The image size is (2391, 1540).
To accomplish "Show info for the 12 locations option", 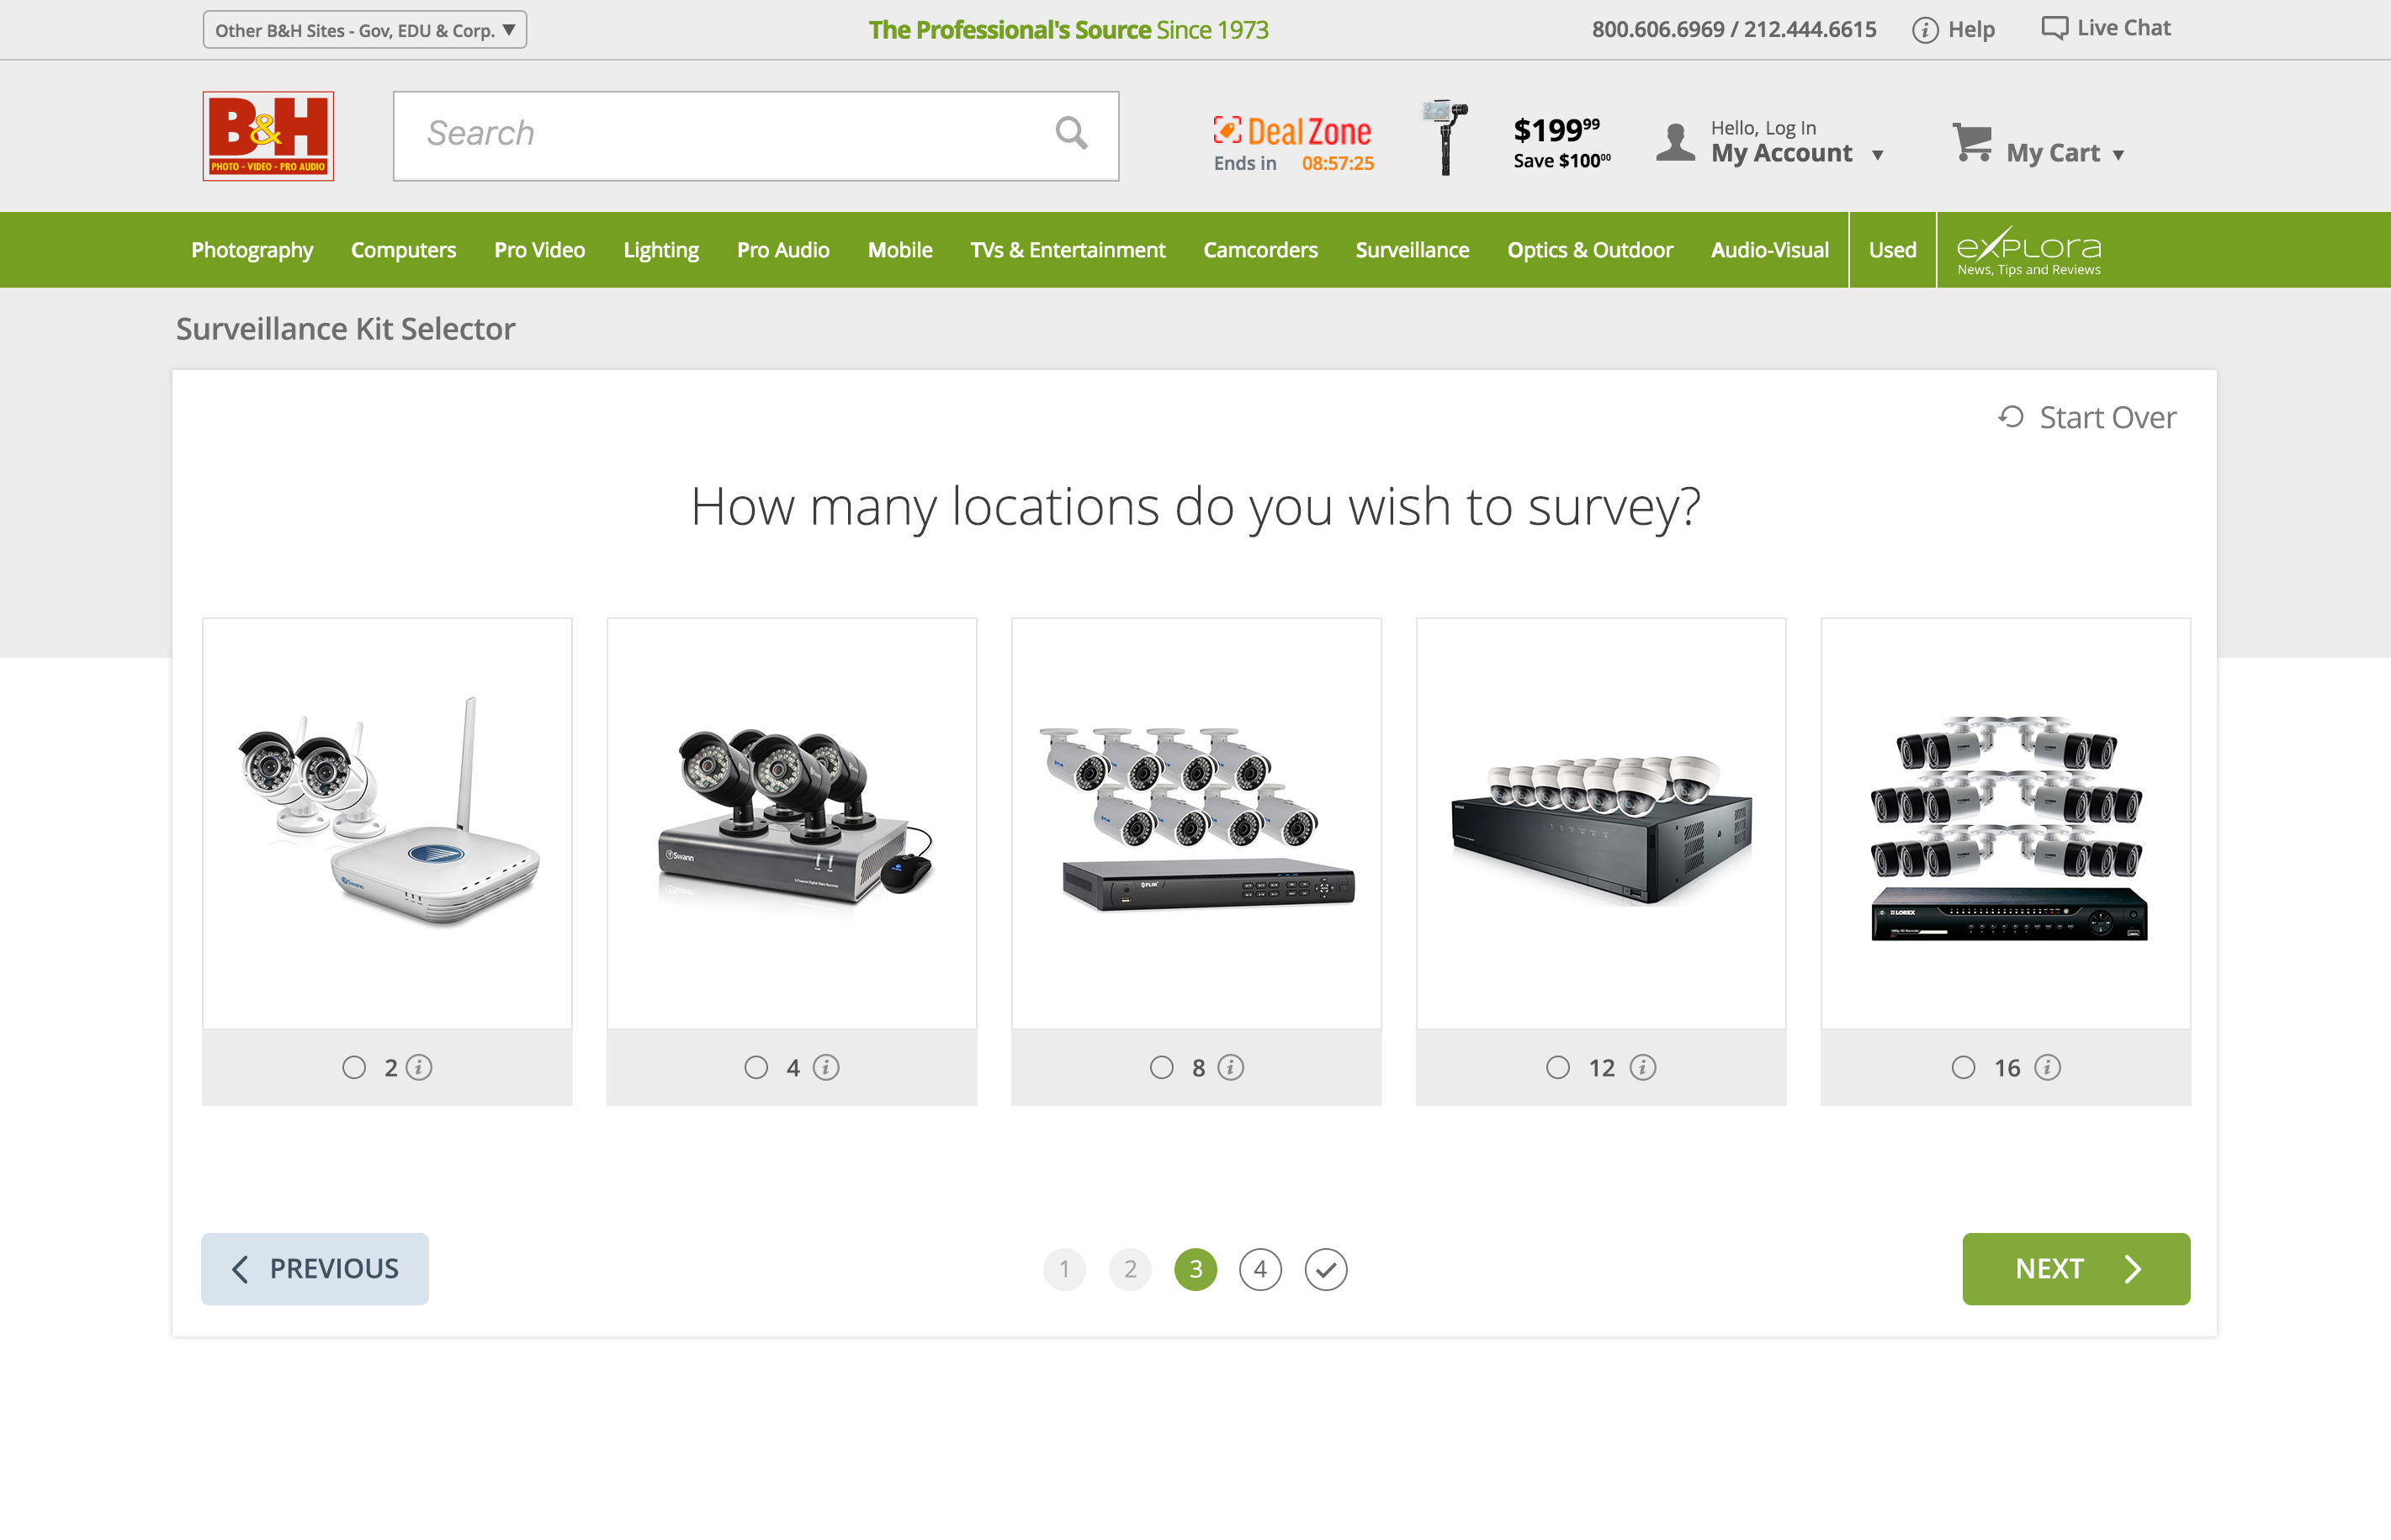I will click(1643, 1068).
